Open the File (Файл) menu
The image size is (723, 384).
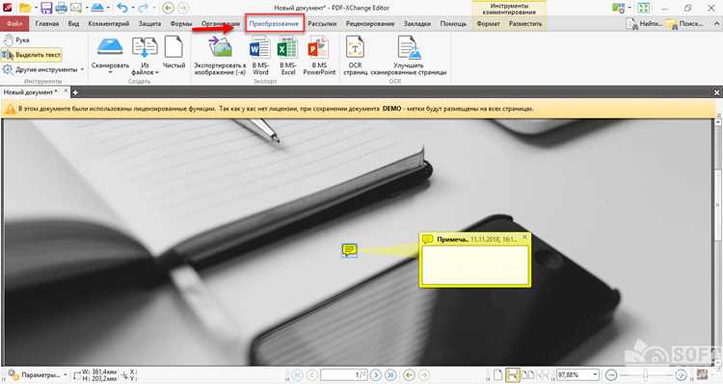click(14, 23)
